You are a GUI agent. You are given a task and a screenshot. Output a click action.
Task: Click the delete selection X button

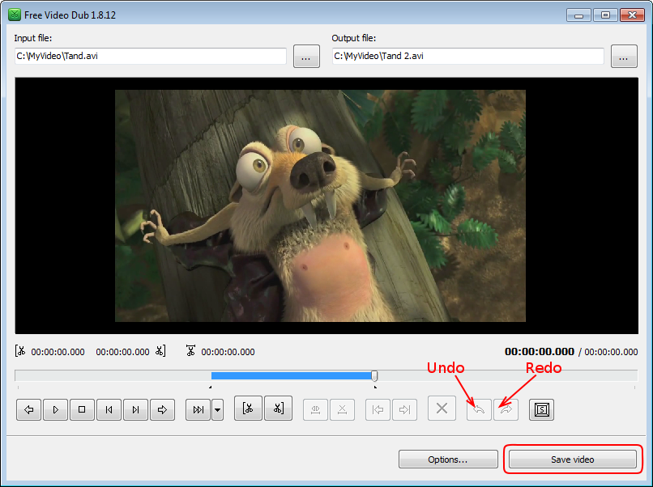[x=442, y=409]
